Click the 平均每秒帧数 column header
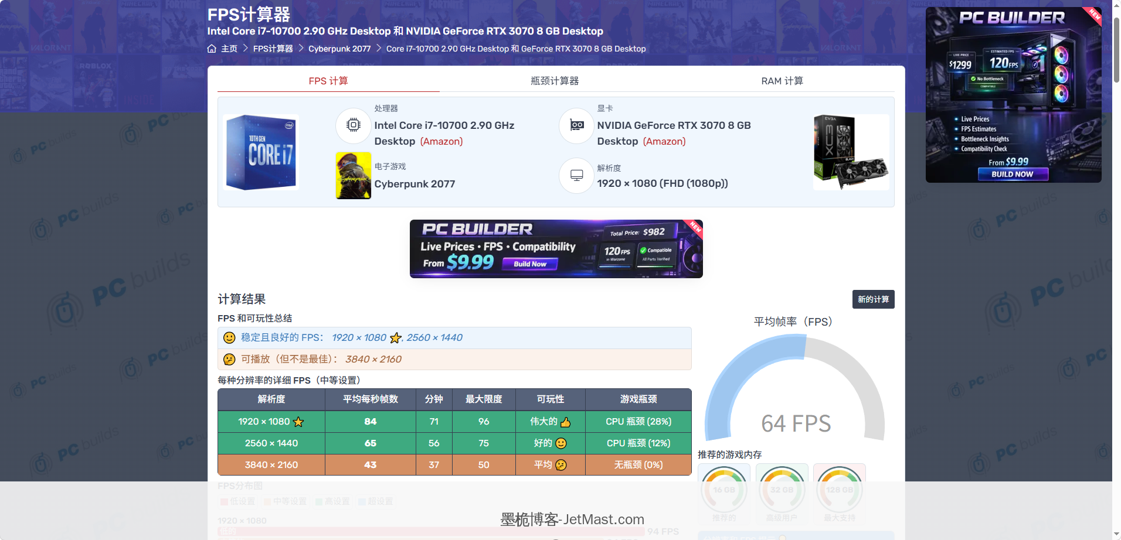This screenshot has height=540, width=1121. 371,399
